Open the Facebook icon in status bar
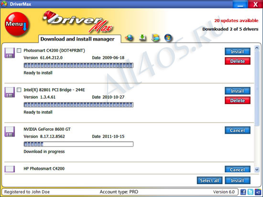This screenshot has width=263, height=197. coord(243,192)
